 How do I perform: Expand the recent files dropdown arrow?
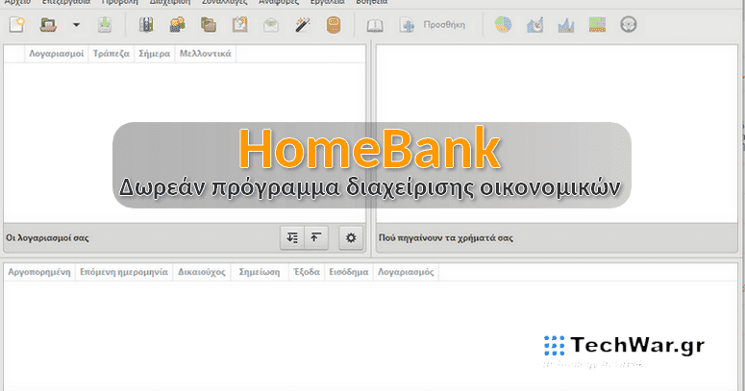[76, 25]
